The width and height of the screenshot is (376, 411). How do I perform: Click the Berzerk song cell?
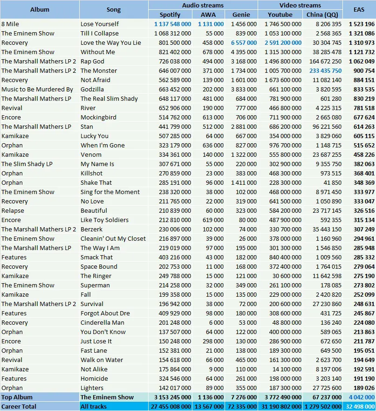click(x=114, y=230)
